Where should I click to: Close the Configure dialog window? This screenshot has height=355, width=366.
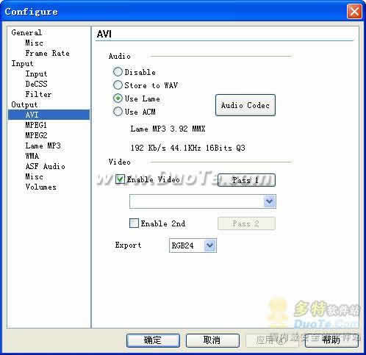click(x=354, y=11)
